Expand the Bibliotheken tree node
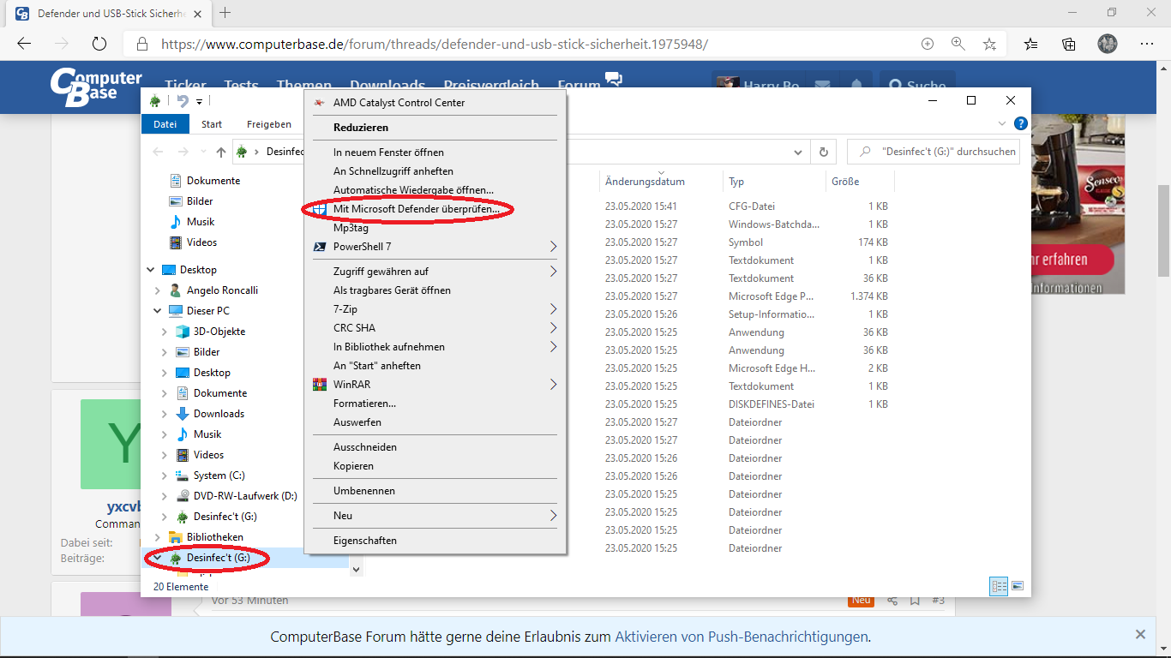Screen dimensions: 1171x658 pos(158,537)
